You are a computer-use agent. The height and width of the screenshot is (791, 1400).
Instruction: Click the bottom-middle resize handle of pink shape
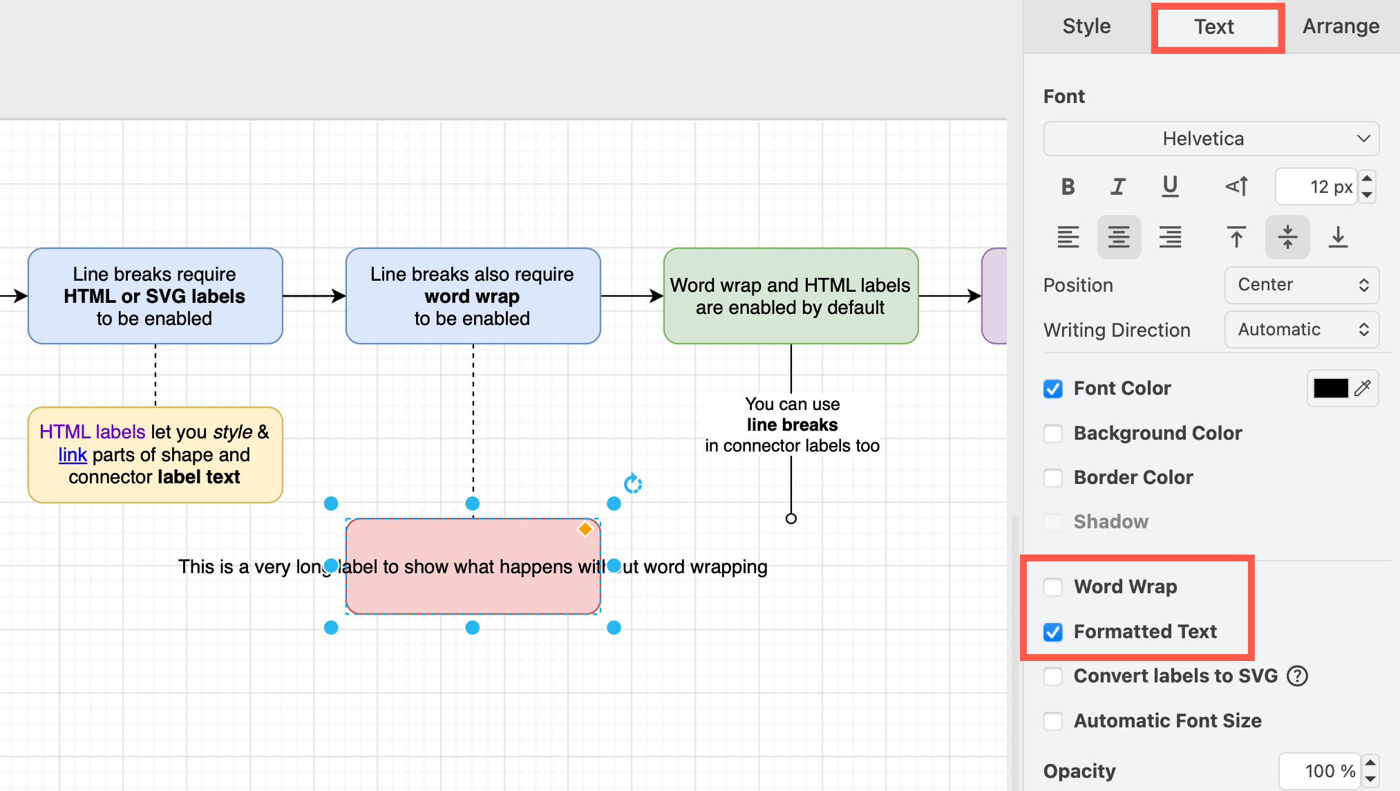[x=473, y=627]
